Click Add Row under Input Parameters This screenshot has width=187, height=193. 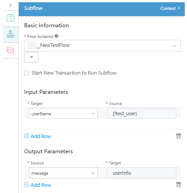pos(41,136)
